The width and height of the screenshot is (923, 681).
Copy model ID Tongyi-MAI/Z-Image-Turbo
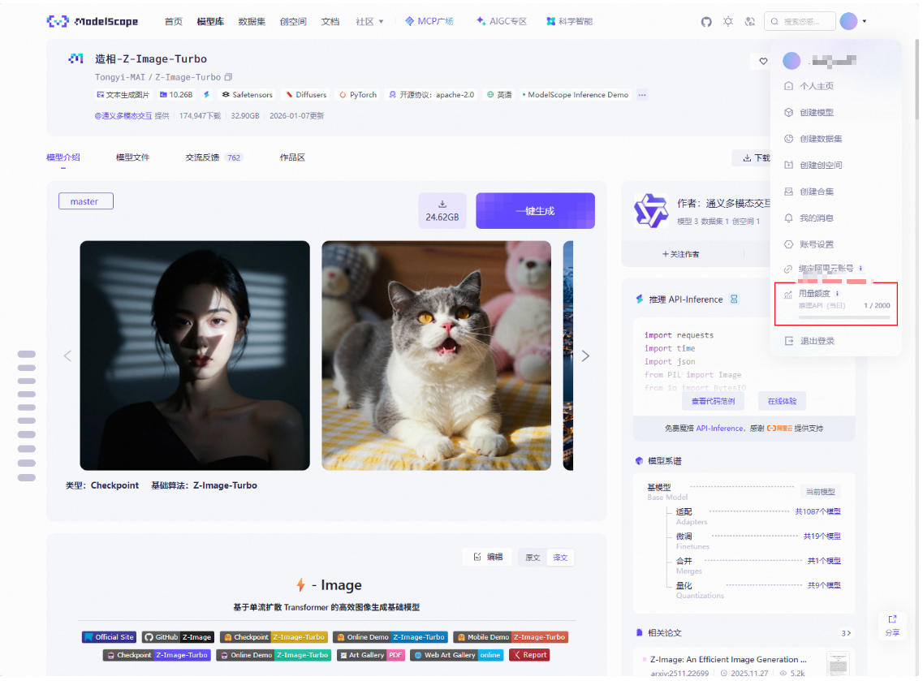[x=229, y=77]
